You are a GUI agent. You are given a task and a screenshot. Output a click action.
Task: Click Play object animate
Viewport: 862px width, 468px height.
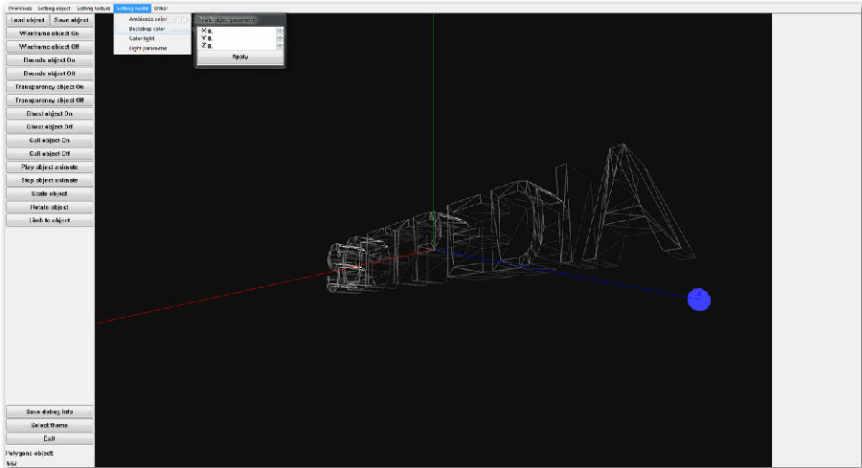[50, 167]
